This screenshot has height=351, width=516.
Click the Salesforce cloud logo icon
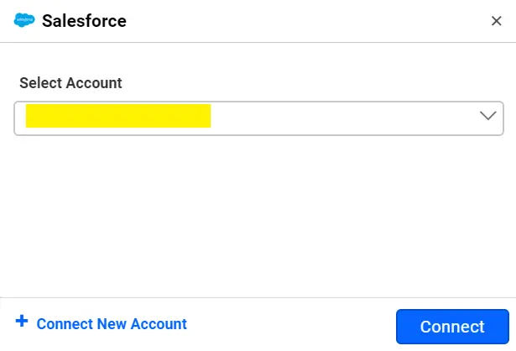24,20
